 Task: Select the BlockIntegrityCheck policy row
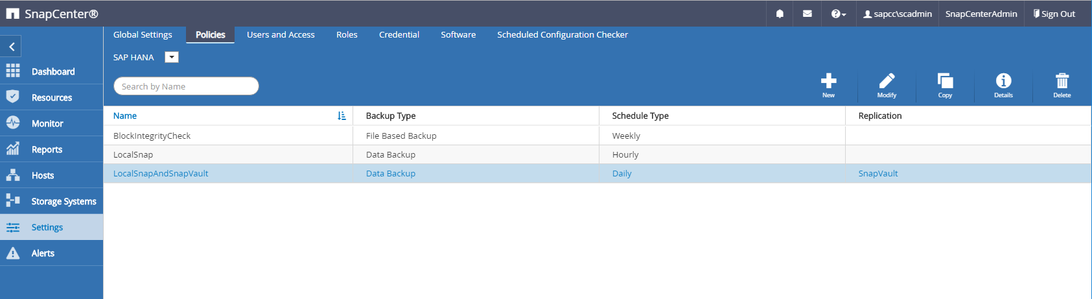pyautogui.click(x=152, y=136)
